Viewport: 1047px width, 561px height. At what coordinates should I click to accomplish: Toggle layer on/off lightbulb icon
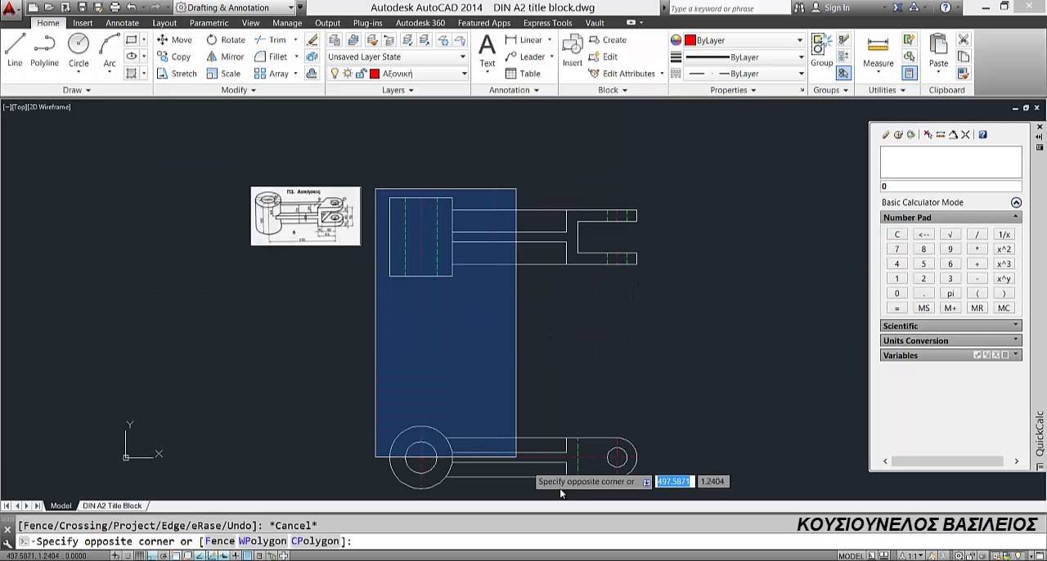[x=335, y=74]
